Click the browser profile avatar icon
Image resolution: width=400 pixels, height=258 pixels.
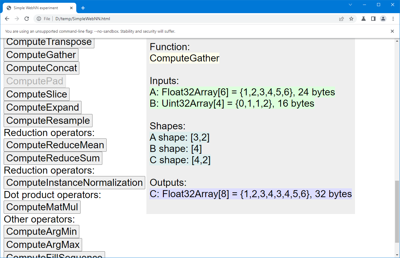click(x=383, y=19)
